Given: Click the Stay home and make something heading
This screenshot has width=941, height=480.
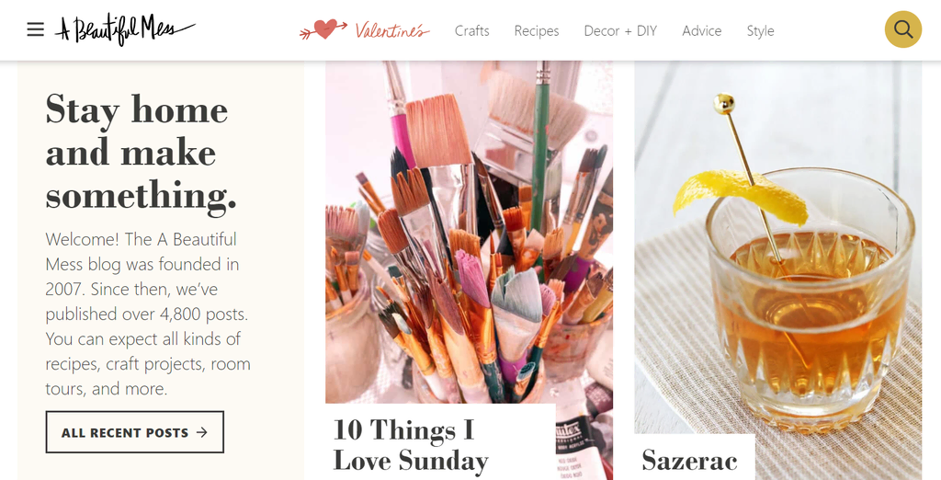Looking at the screenshot, I should tap(141, 153).
